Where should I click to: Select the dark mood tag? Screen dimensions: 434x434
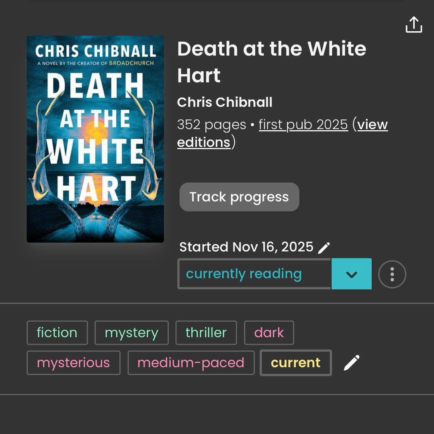point(269,333)
